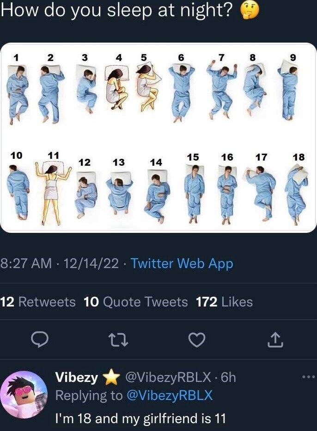Screen dimensions: 317x431
Task: Click the 6h reply timestamp
Action: click(x=228, y=377)
